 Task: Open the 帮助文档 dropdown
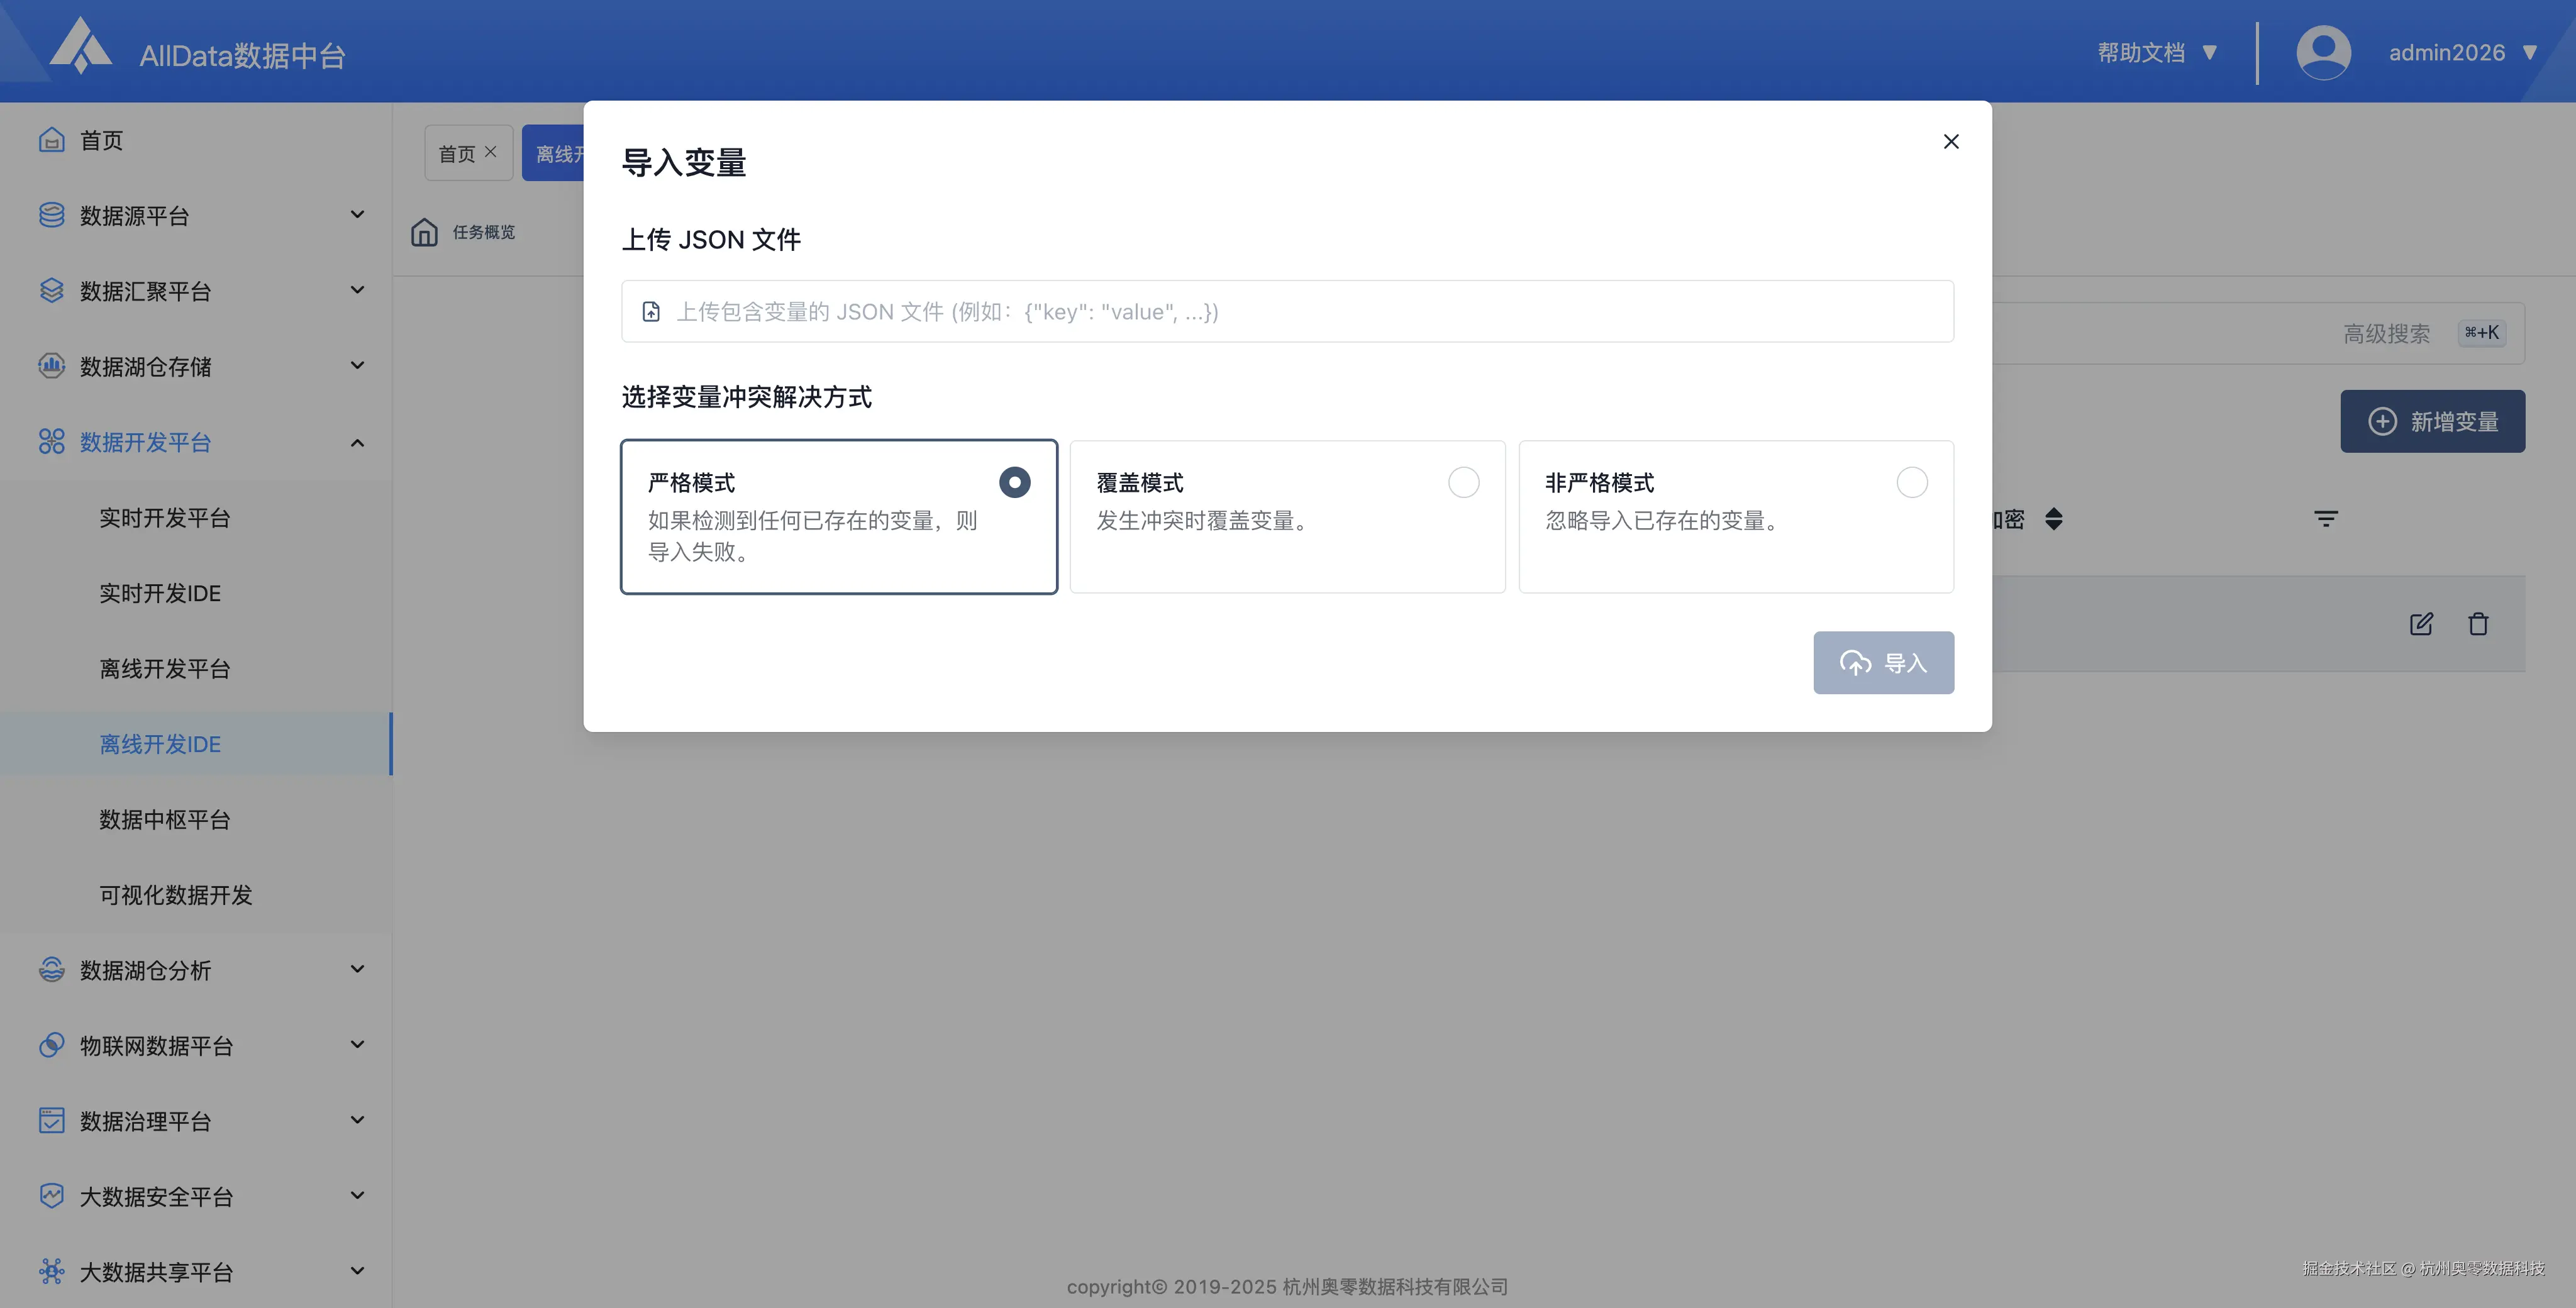coord(2156,52)
